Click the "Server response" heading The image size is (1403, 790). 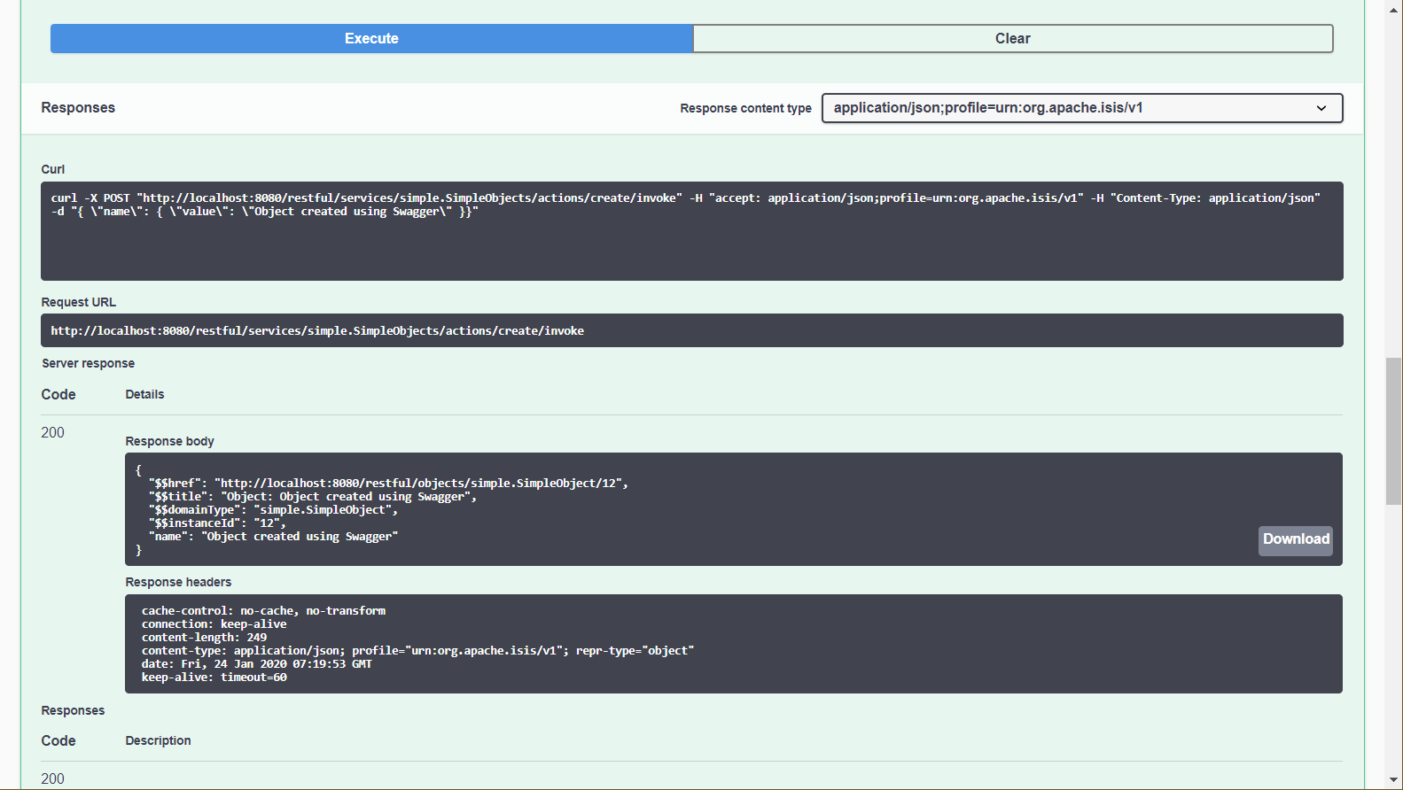(88, 363)
